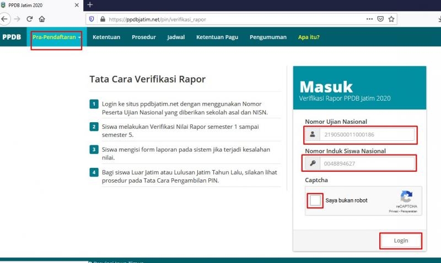The image size is (441, 263).
Task: Open the Apa itu? menu item
Action: click(x=309, y=37)
